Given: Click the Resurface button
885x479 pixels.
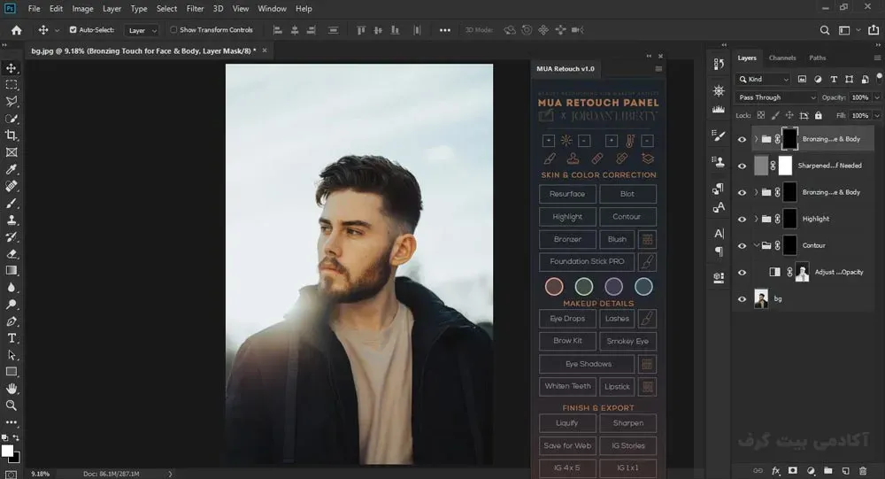Looking at the screenshot, I should 567,194.
